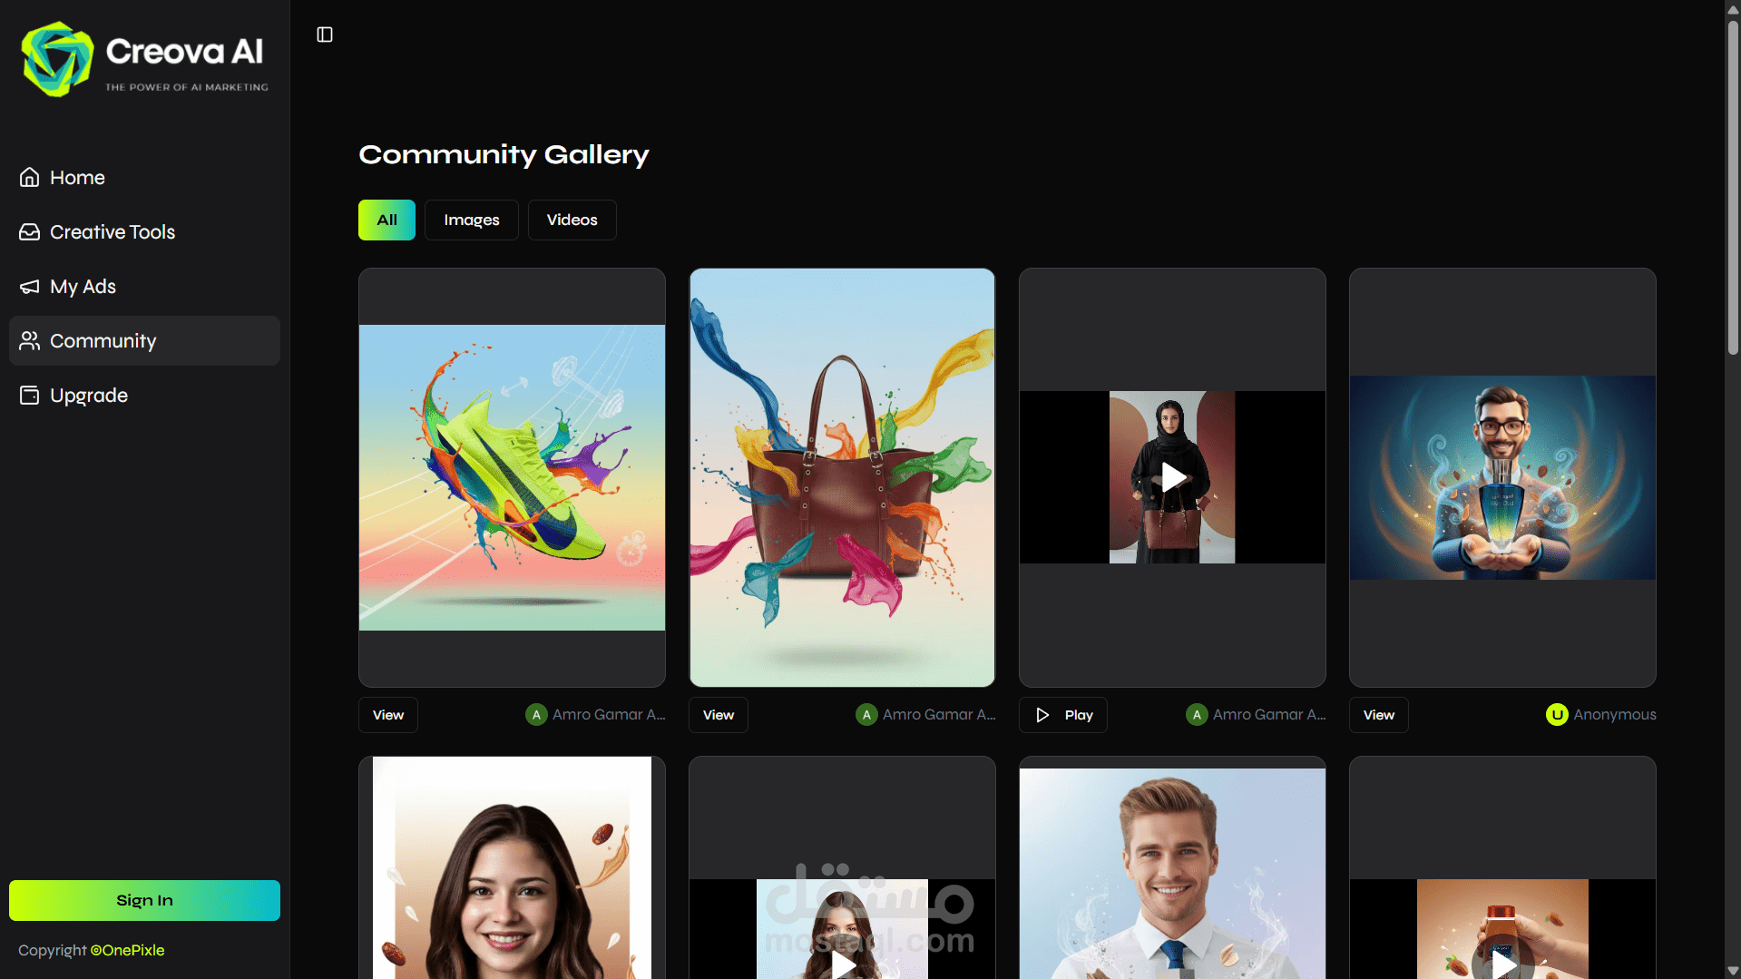Image resolution: width=1741 pixels, height=979 pixels.
Task: Click the Community Gallery heading
Action: (504, 154)
